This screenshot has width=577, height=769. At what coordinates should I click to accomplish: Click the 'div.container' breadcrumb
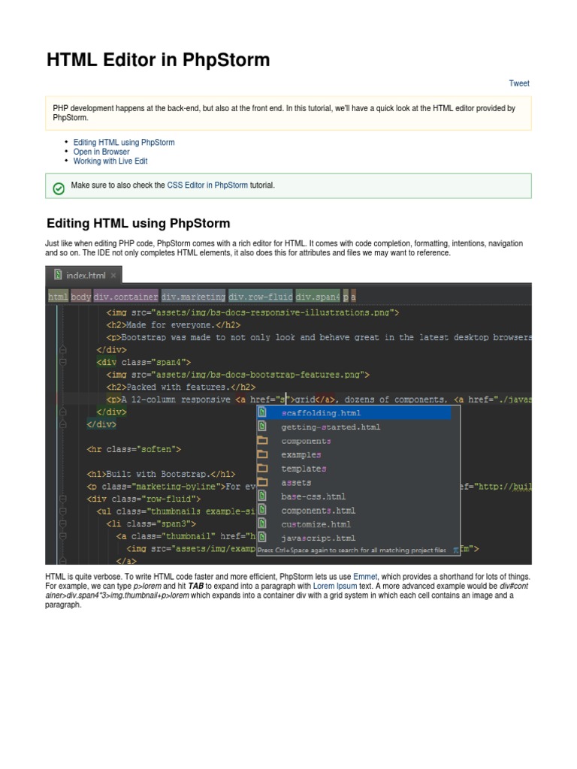pos(125,297)
